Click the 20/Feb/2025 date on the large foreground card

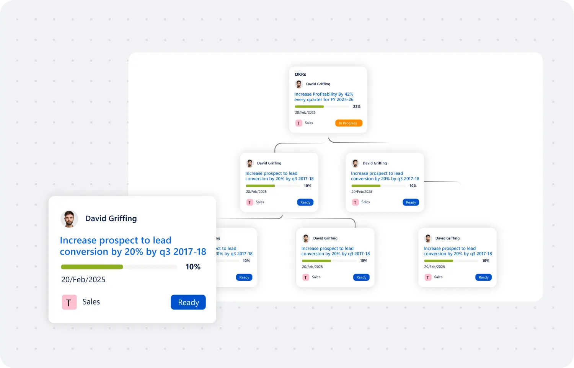click(x=83, y=280)
